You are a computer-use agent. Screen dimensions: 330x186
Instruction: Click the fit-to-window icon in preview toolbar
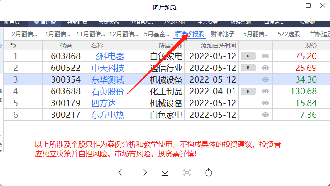pyautogui.click(x=187, y=172)
